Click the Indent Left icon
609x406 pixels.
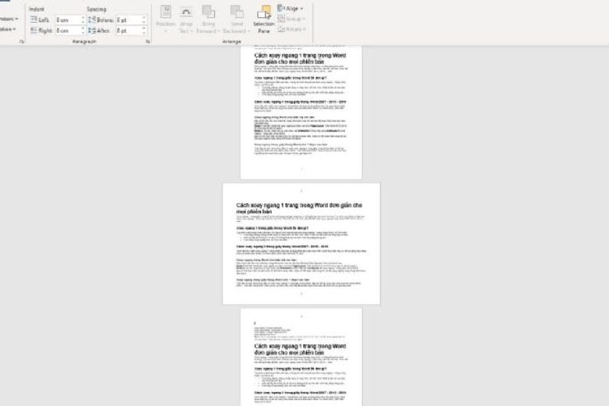[34, 20]
